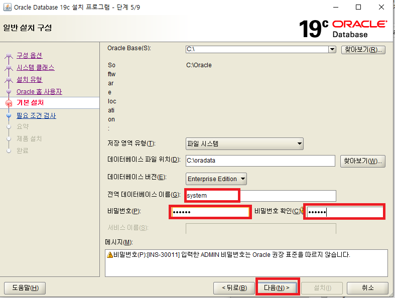
Task: Click the 전역 데이터베이스 이름 field containing system
Action: coord(261,196)
